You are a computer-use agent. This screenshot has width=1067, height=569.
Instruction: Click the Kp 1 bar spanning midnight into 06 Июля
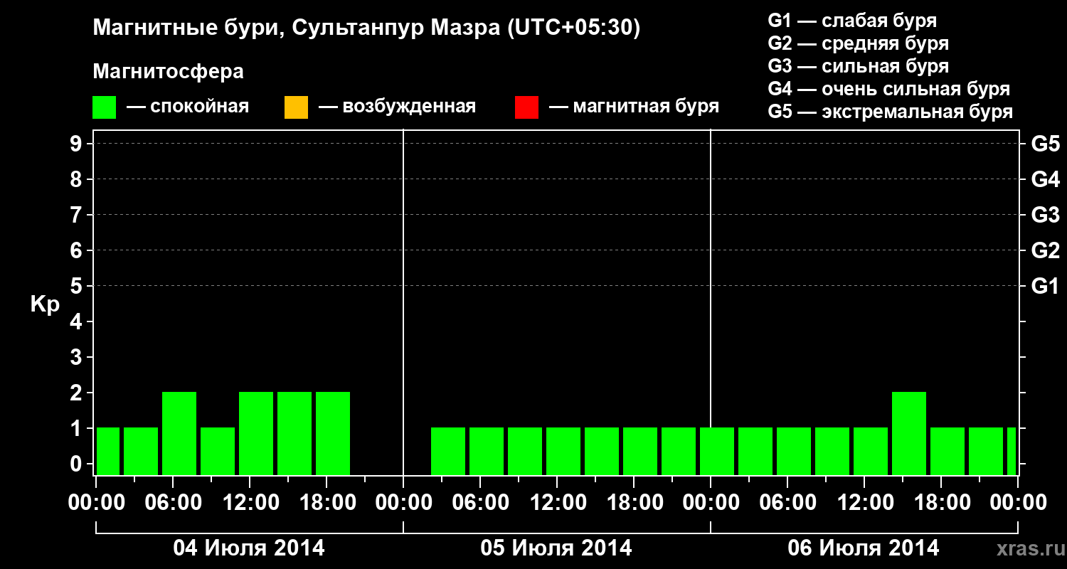pos(717,451)
